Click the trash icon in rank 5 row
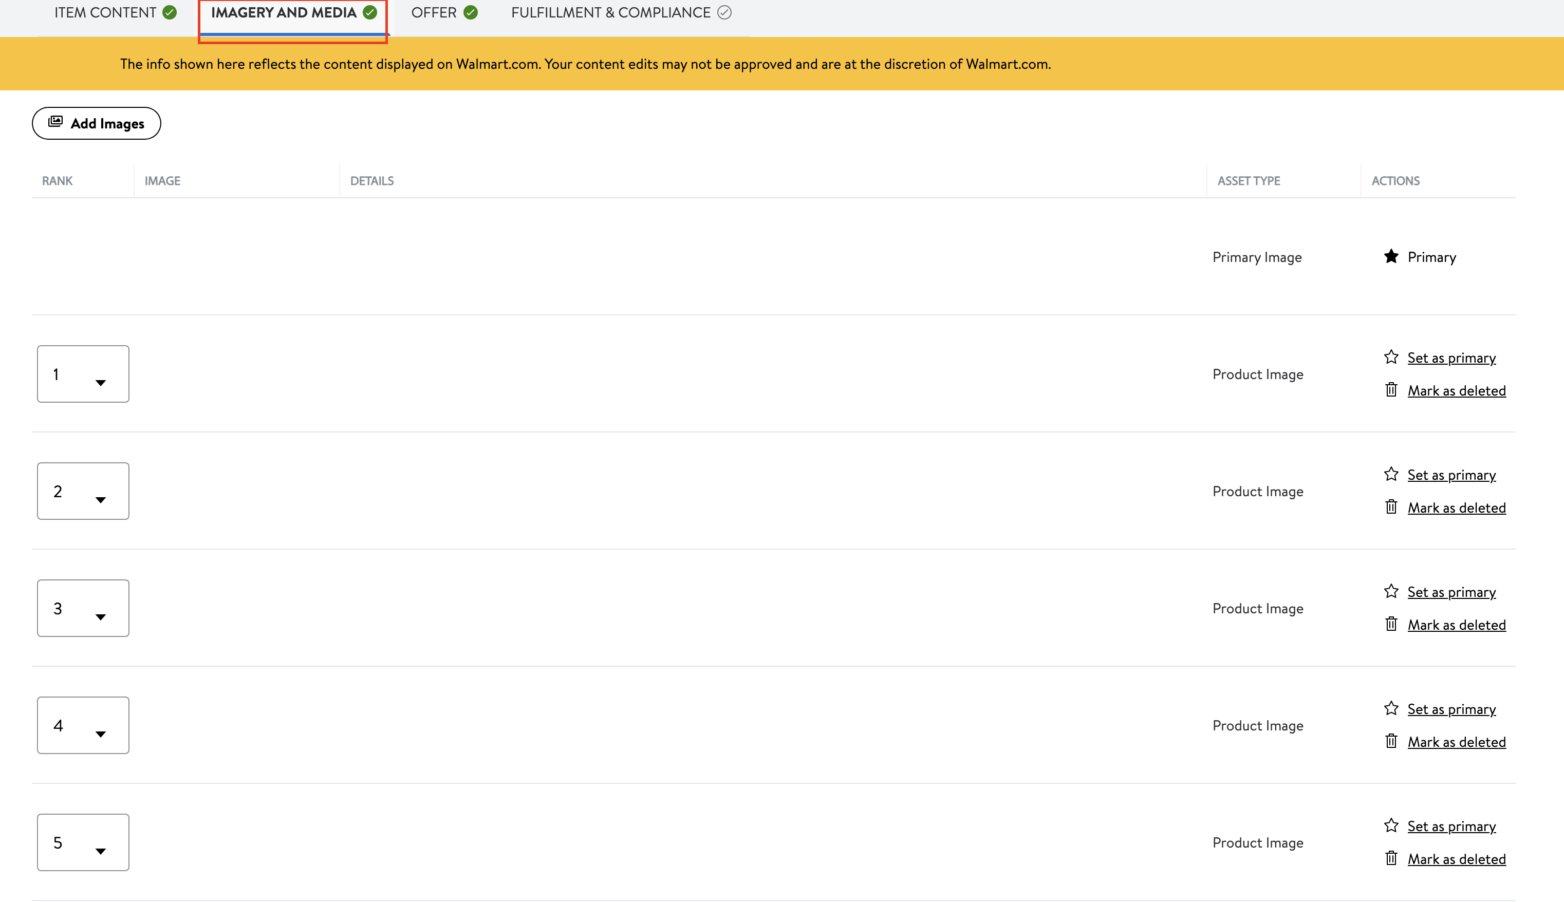1564x902 pixels. pos(1391,858)
